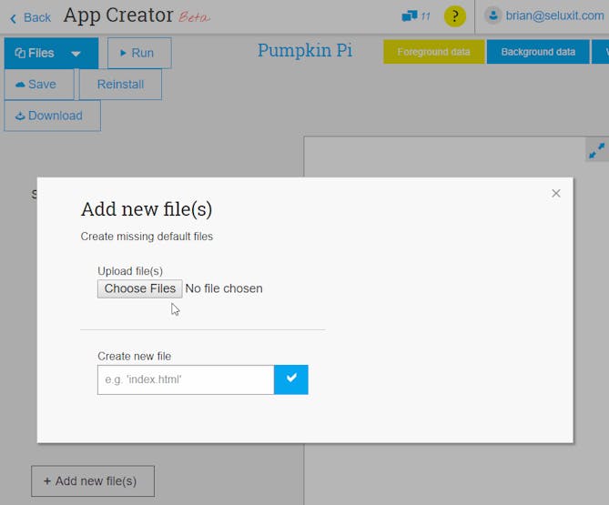Click + Add new file(s) button behind the dialog

(x=93, y=481)
